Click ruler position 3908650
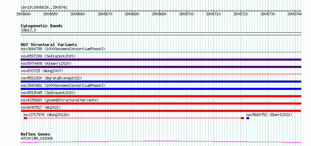 coord(51,14)
